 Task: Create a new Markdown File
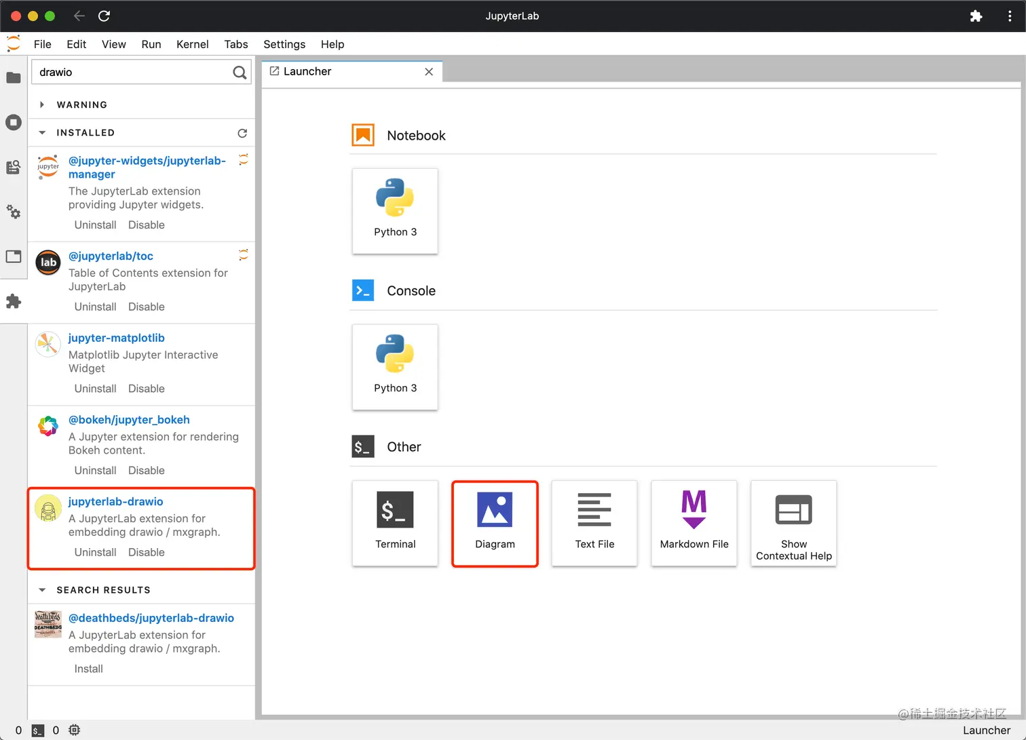pyautogui.click(x=694, y=523)
